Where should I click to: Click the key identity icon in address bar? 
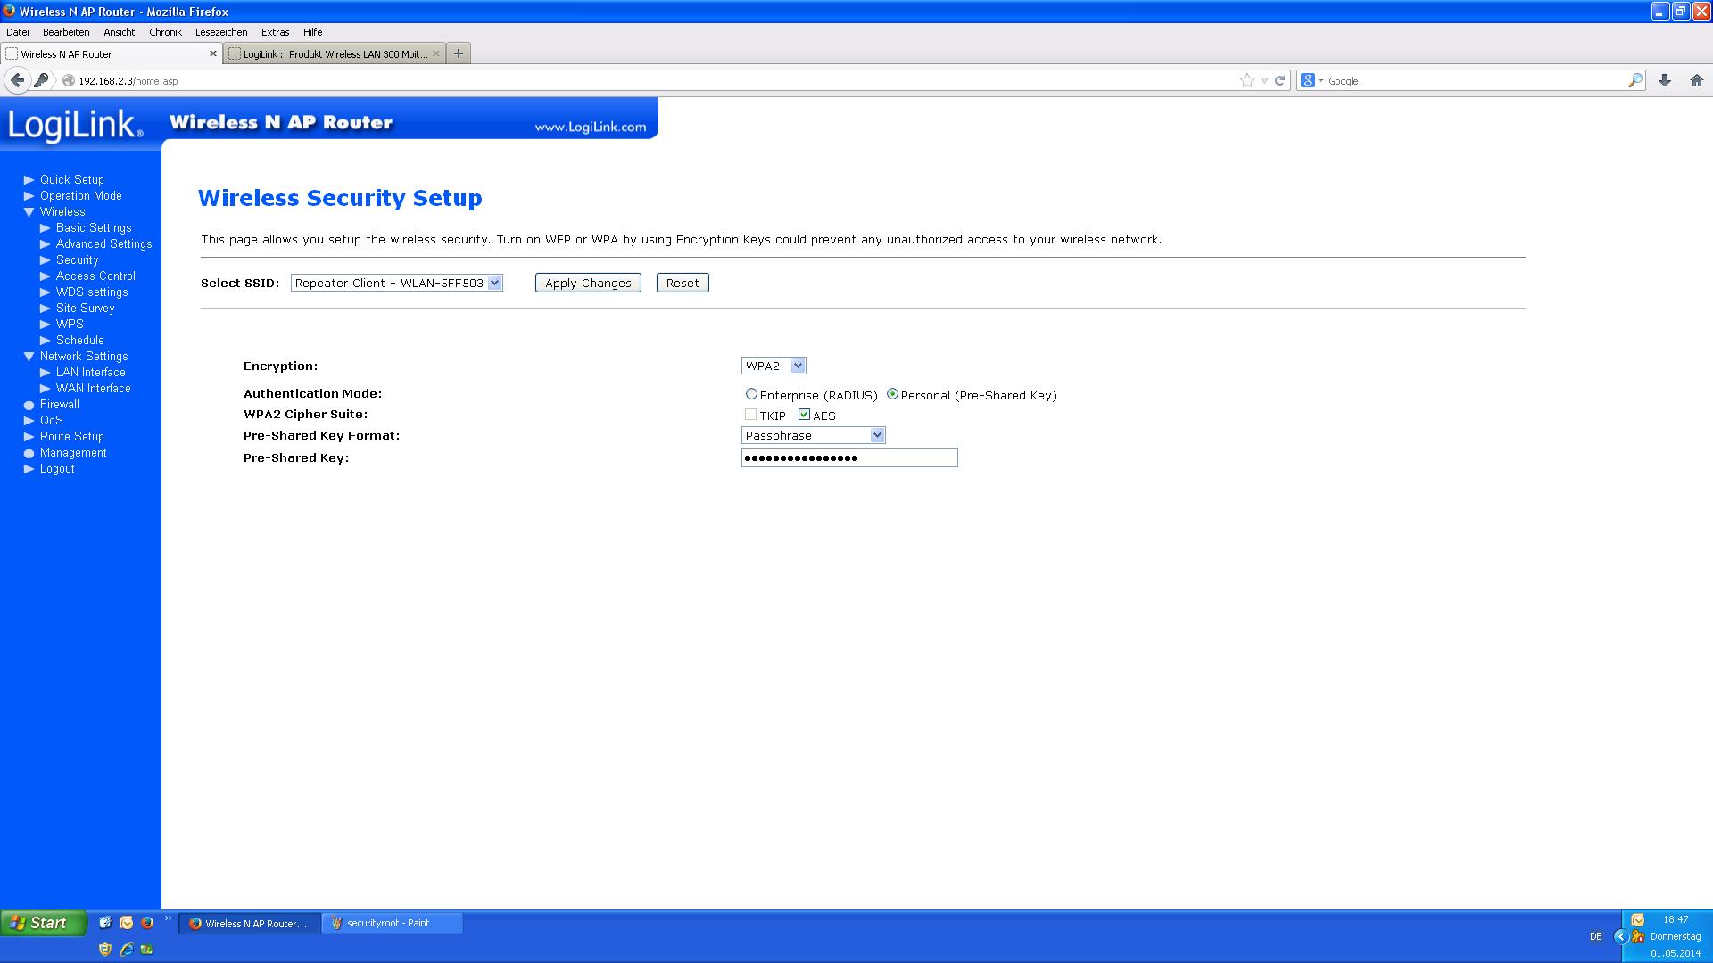click(x=41, y=80)
